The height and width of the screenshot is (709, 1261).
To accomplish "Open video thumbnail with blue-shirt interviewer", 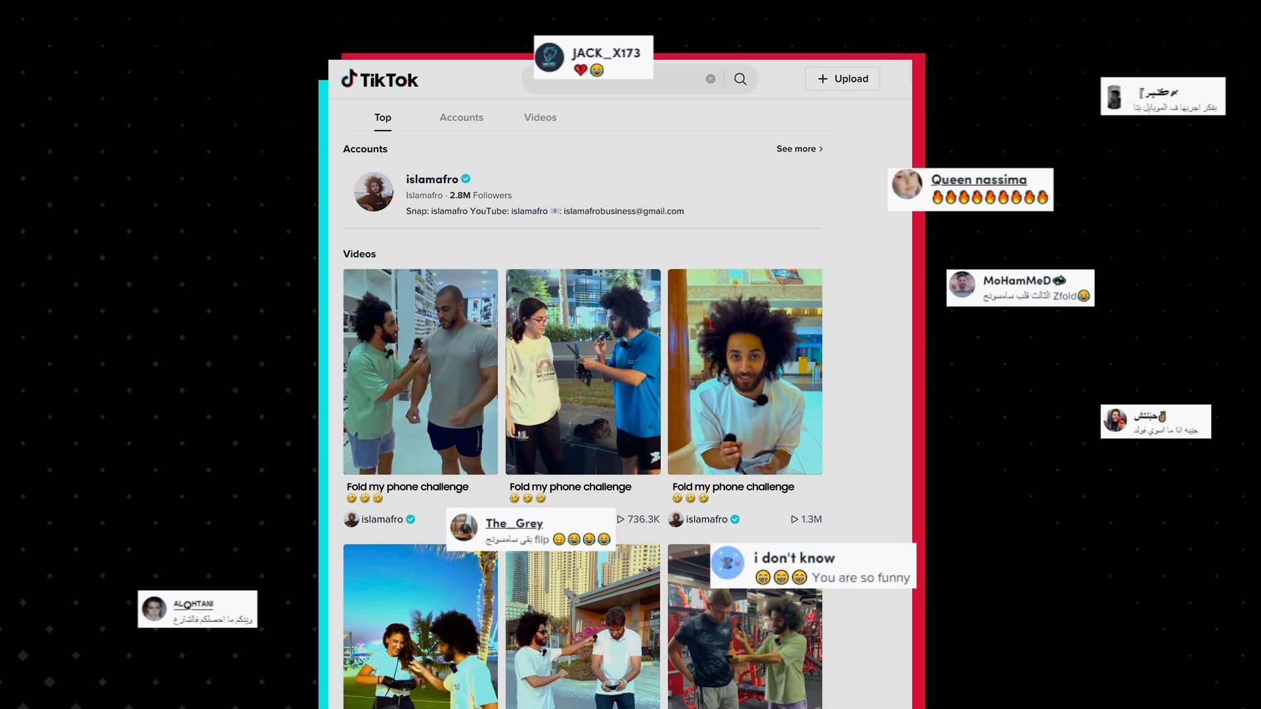I will click(583, 372).
